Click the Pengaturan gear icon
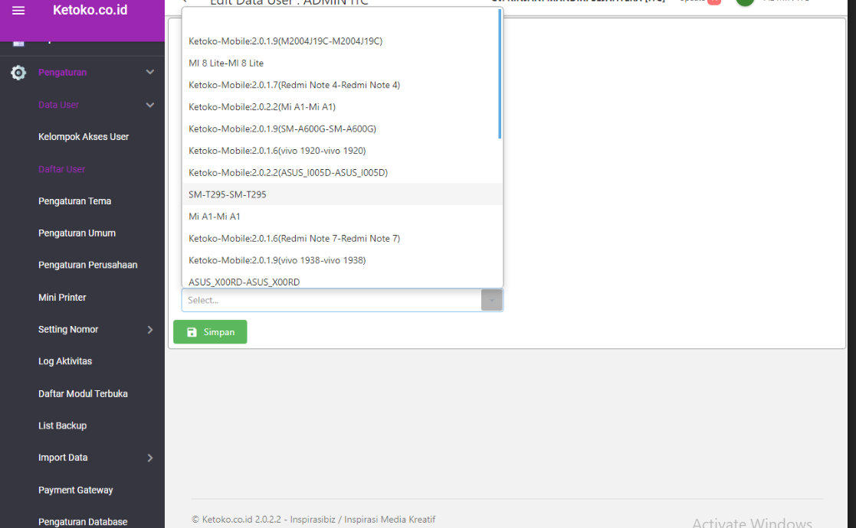Image resolution: width=856 pixels, height=528 pixels. pos(18,73)
